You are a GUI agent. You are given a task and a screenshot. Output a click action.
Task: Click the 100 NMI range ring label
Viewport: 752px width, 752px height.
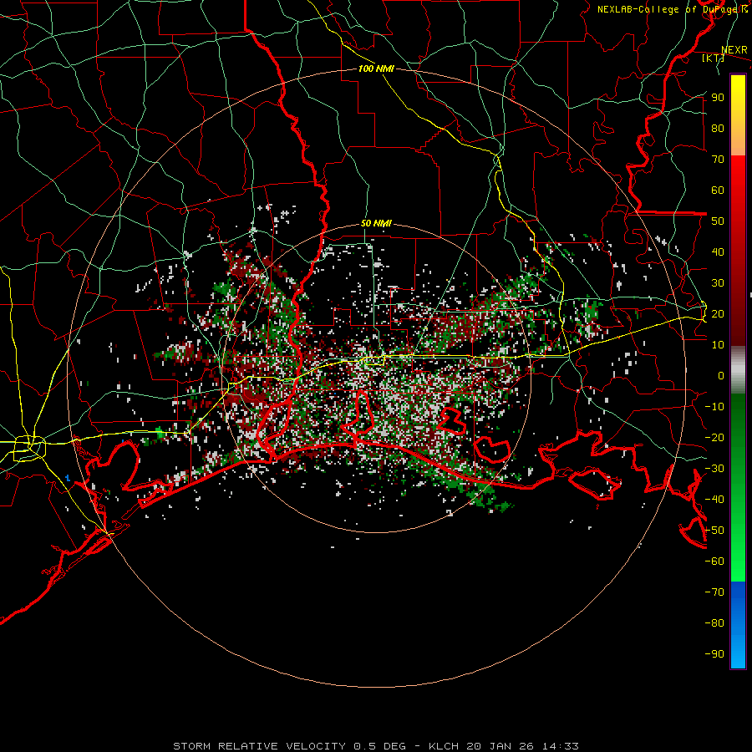click(376, 69)
